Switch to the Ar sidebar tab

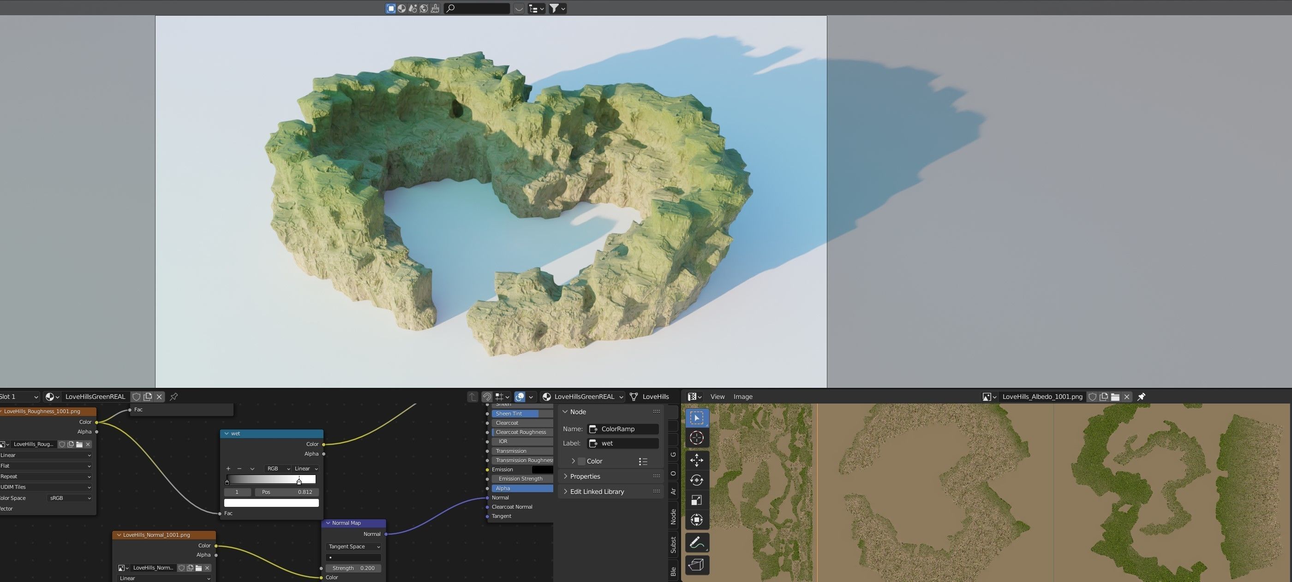(673, 492)
